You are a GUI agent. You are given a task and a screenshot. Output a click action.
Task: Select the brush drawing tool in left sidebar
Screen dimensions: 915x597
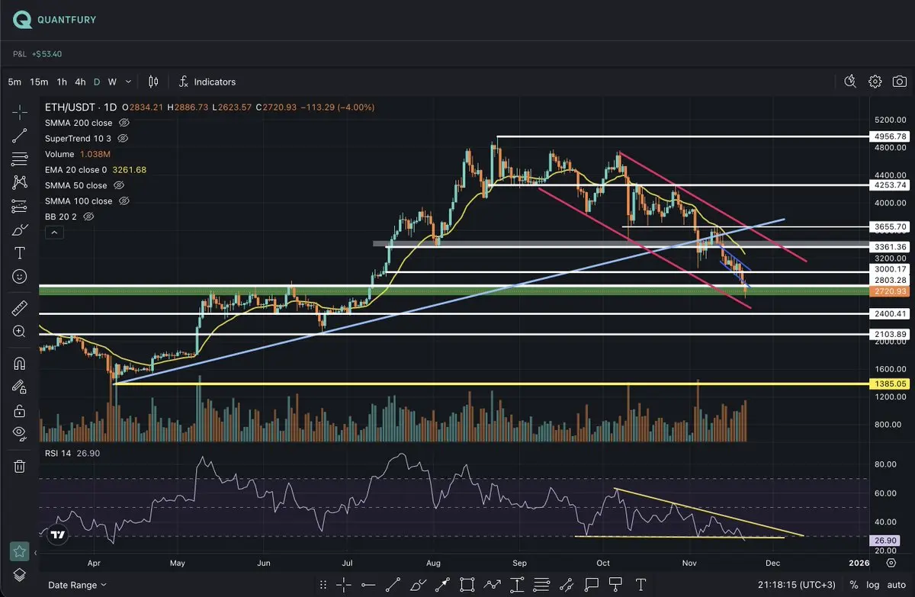pos(20,229)
